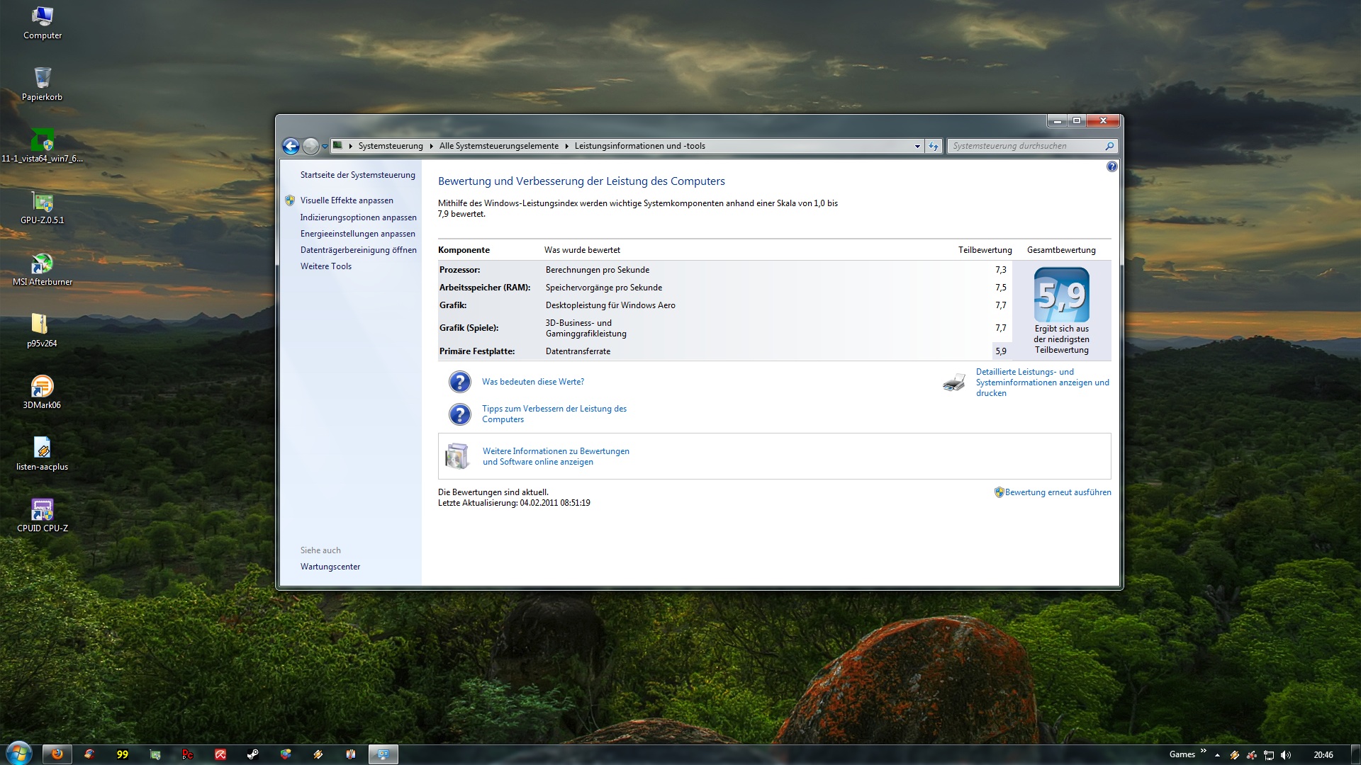Image resolution: width=1361 pixels, height=765 pixels.
Task: Click the refresh button beside address bar
Action: [934, 146]
